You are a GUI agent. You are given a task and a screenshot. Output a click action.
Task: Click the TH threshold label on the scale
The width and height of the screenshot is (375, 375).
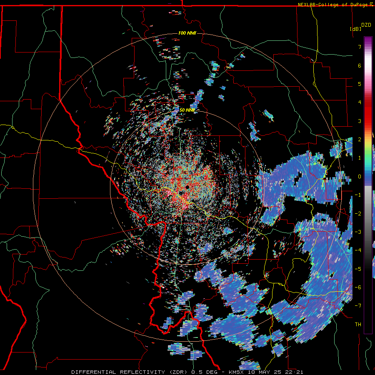[x=358, y=325]
